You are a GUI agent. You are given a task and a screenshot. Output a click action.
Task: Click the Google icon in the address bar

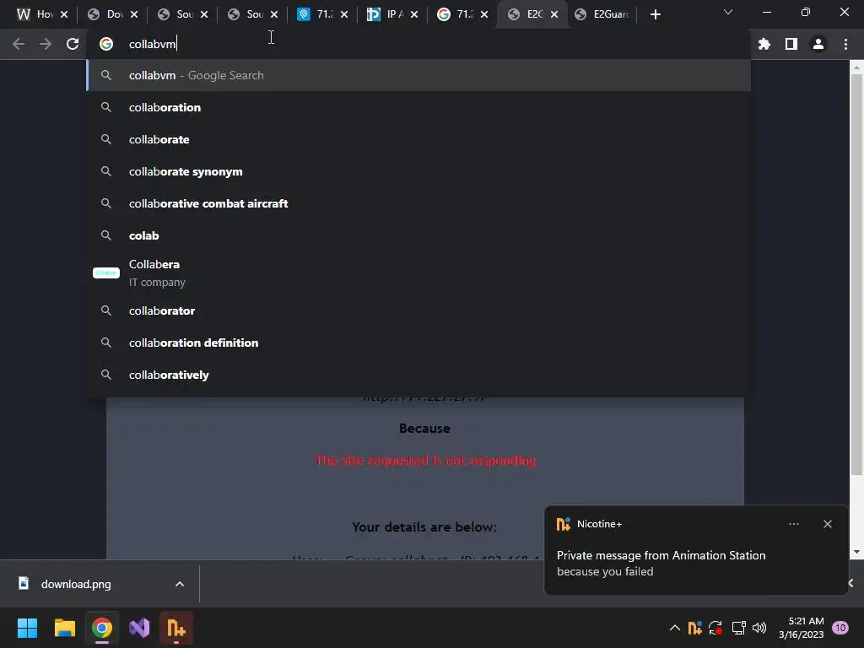pyautogui.click(x=106, y=44)
